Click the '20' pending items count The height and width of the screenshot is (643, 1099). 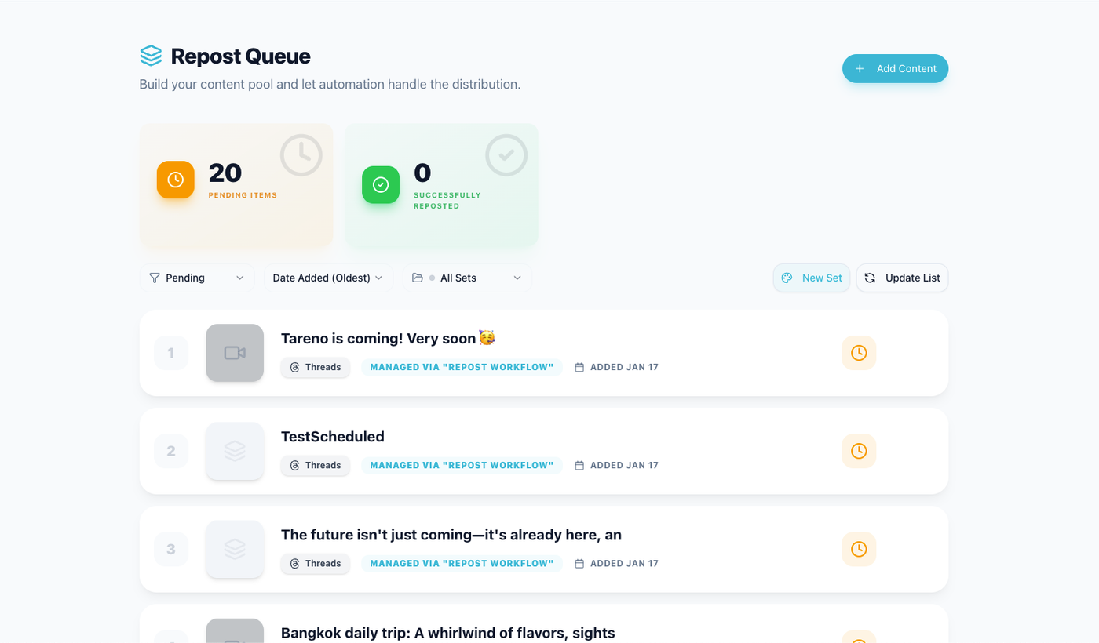click(x=225, y=173)
